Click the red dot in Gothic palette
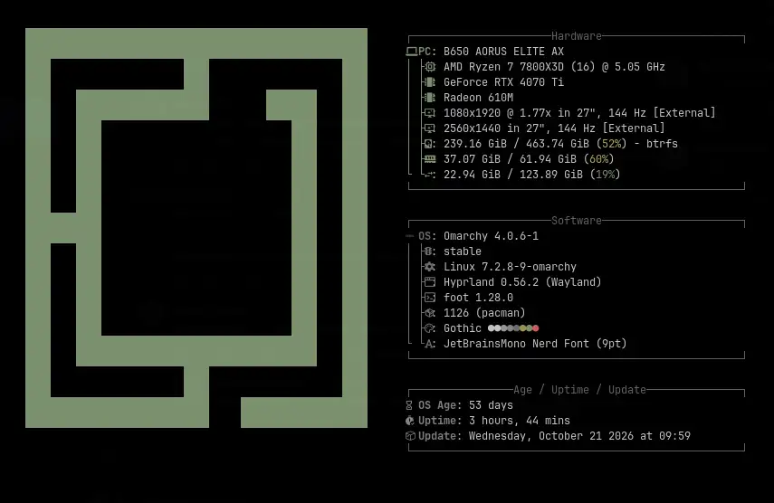The height and width of the screenshot is (503, 774). click(x=536, y=328)
